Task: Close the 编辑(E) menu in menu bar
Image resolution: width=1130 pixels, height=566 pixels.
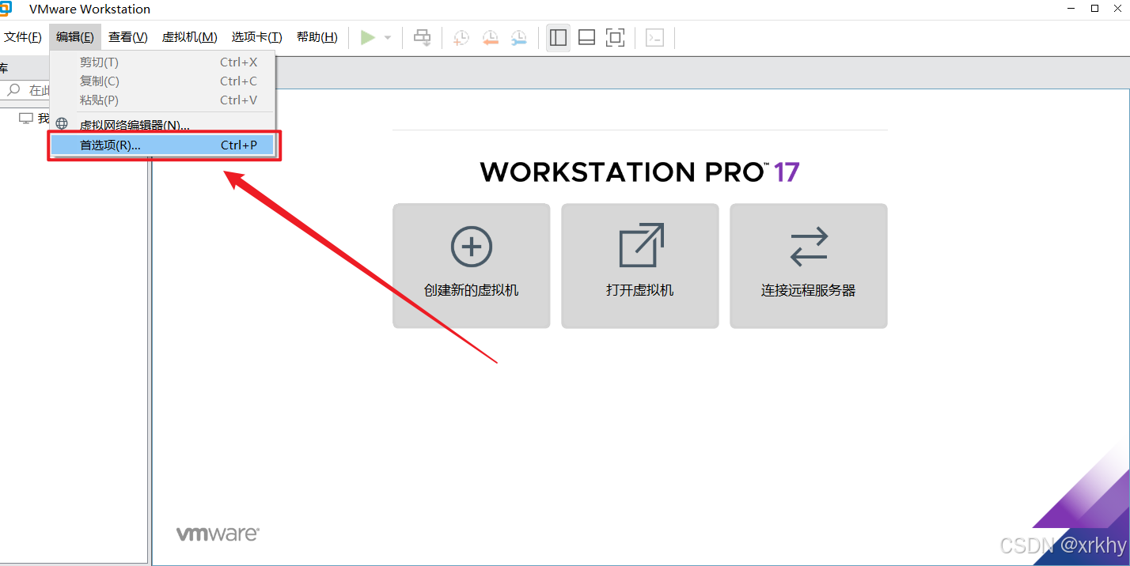Action: [75, 37]
